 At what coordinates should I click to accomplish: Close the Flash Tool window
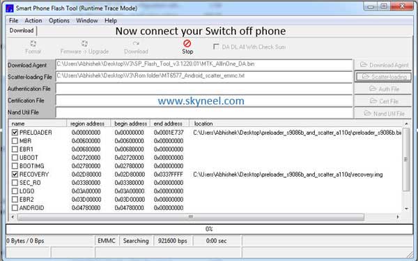(x=402, y=6)
